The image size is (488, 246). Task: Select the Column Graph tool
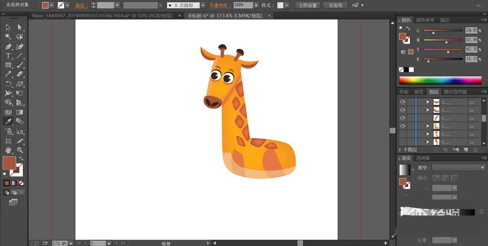[20, 131]
